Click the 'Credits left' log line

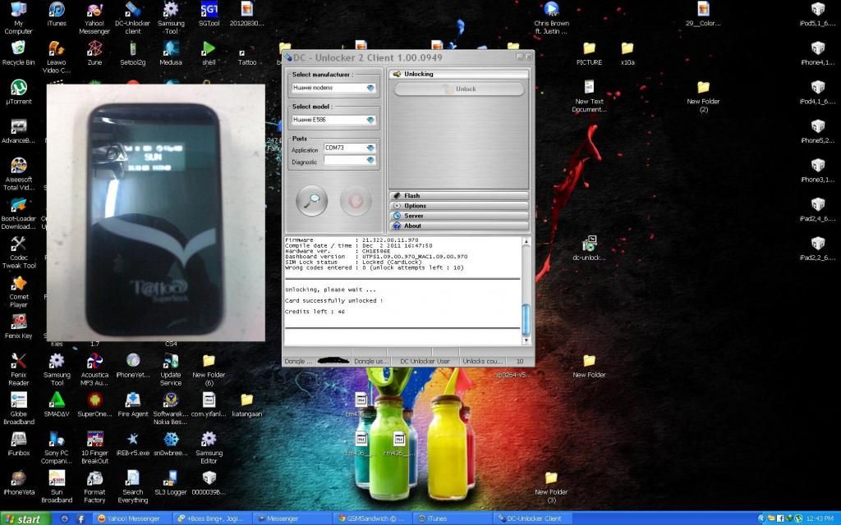click(x=315, y=311)
